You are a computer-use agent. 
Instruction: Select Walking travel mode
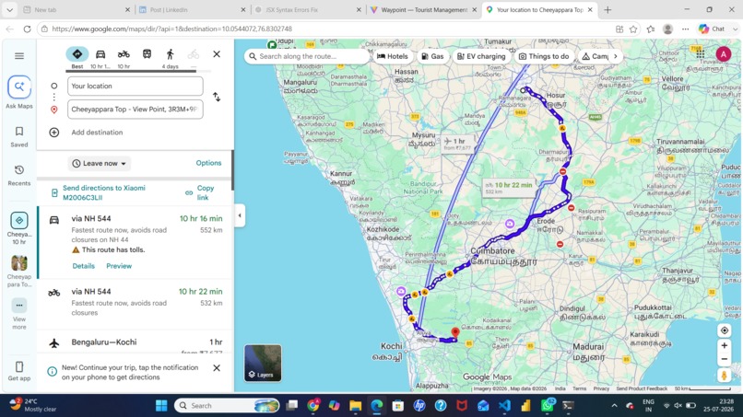point(171,58)
